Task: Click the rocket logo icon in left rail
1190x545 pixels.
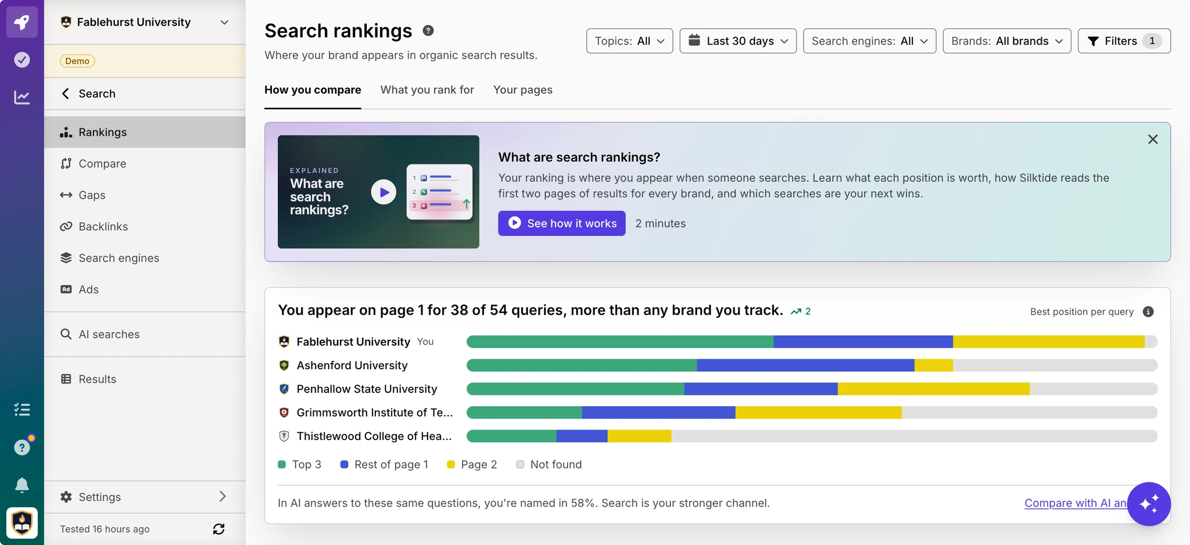Action: pos(21,22)
